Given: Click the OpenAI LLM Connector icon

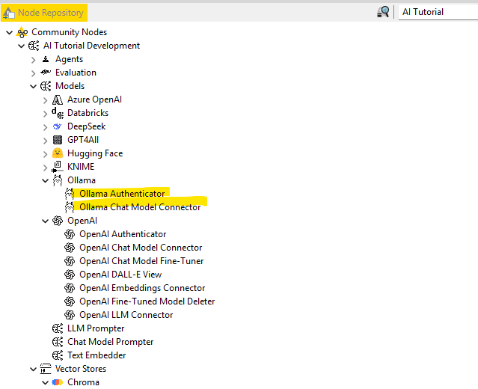Looking at the screenshot, I should [x=70, y=315].
